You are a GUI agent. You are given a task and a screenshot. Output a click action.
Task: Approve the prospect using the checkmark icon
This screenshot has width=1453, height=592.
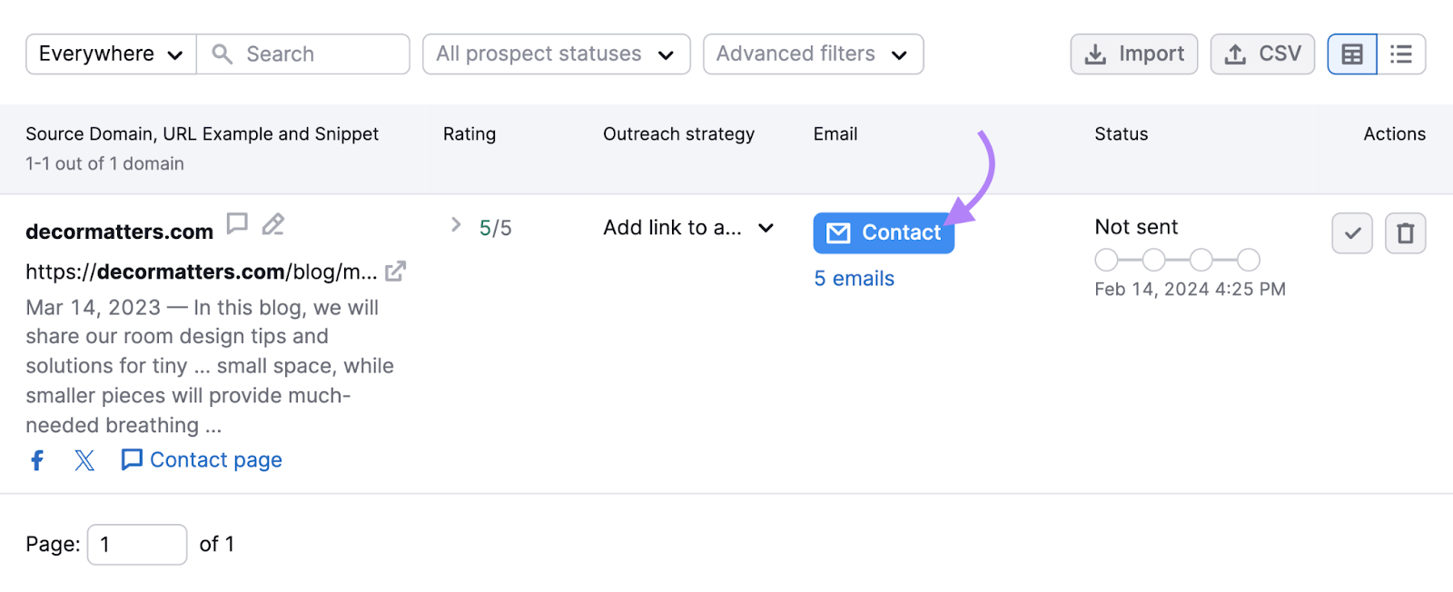pos(1351,232)
